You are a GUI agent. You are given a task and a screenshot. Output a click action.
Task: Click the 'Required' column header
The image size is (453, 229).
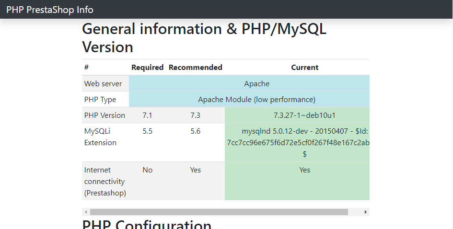147,67
